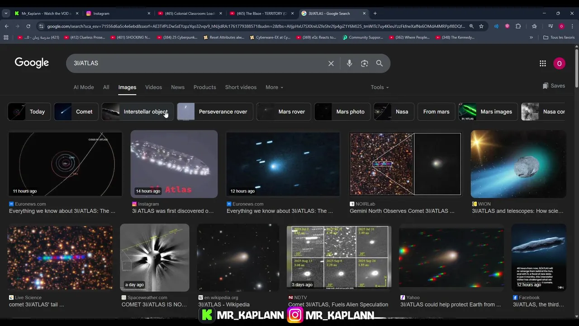Switch to the Instagram tab

click(118, 13)
